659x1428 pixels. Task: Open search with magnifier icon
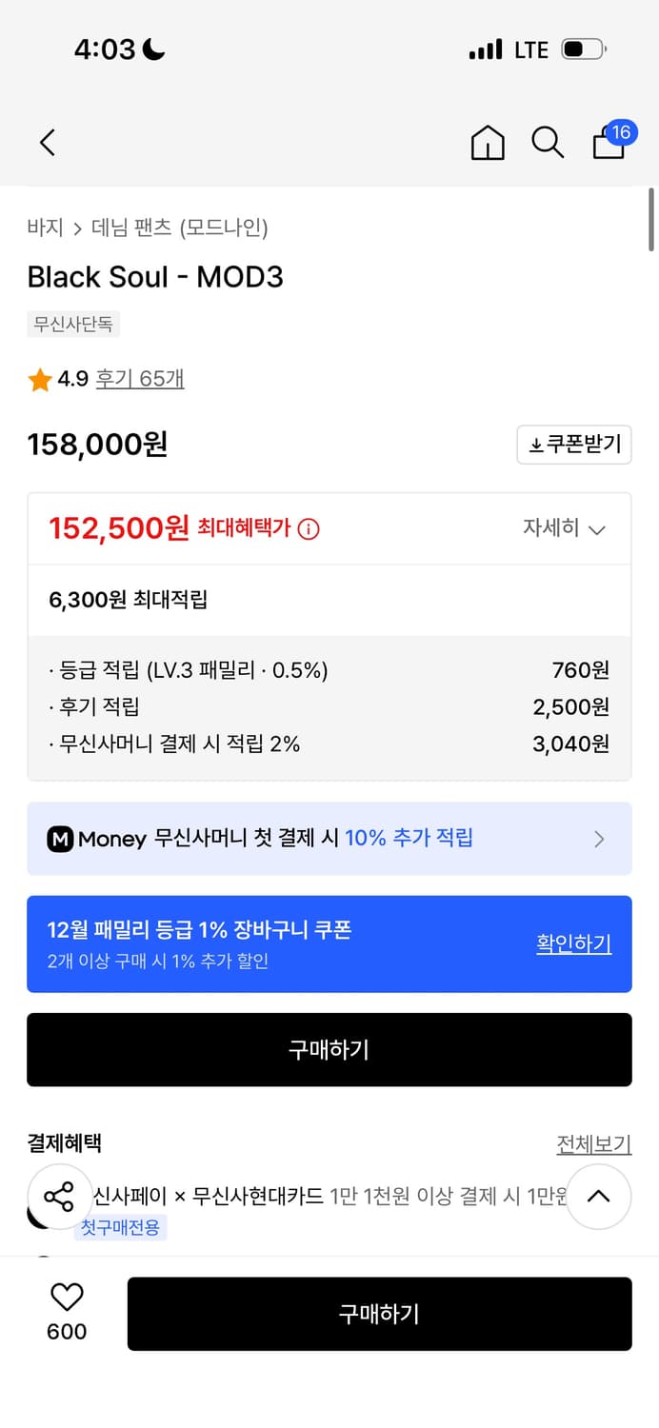(548, 143)
